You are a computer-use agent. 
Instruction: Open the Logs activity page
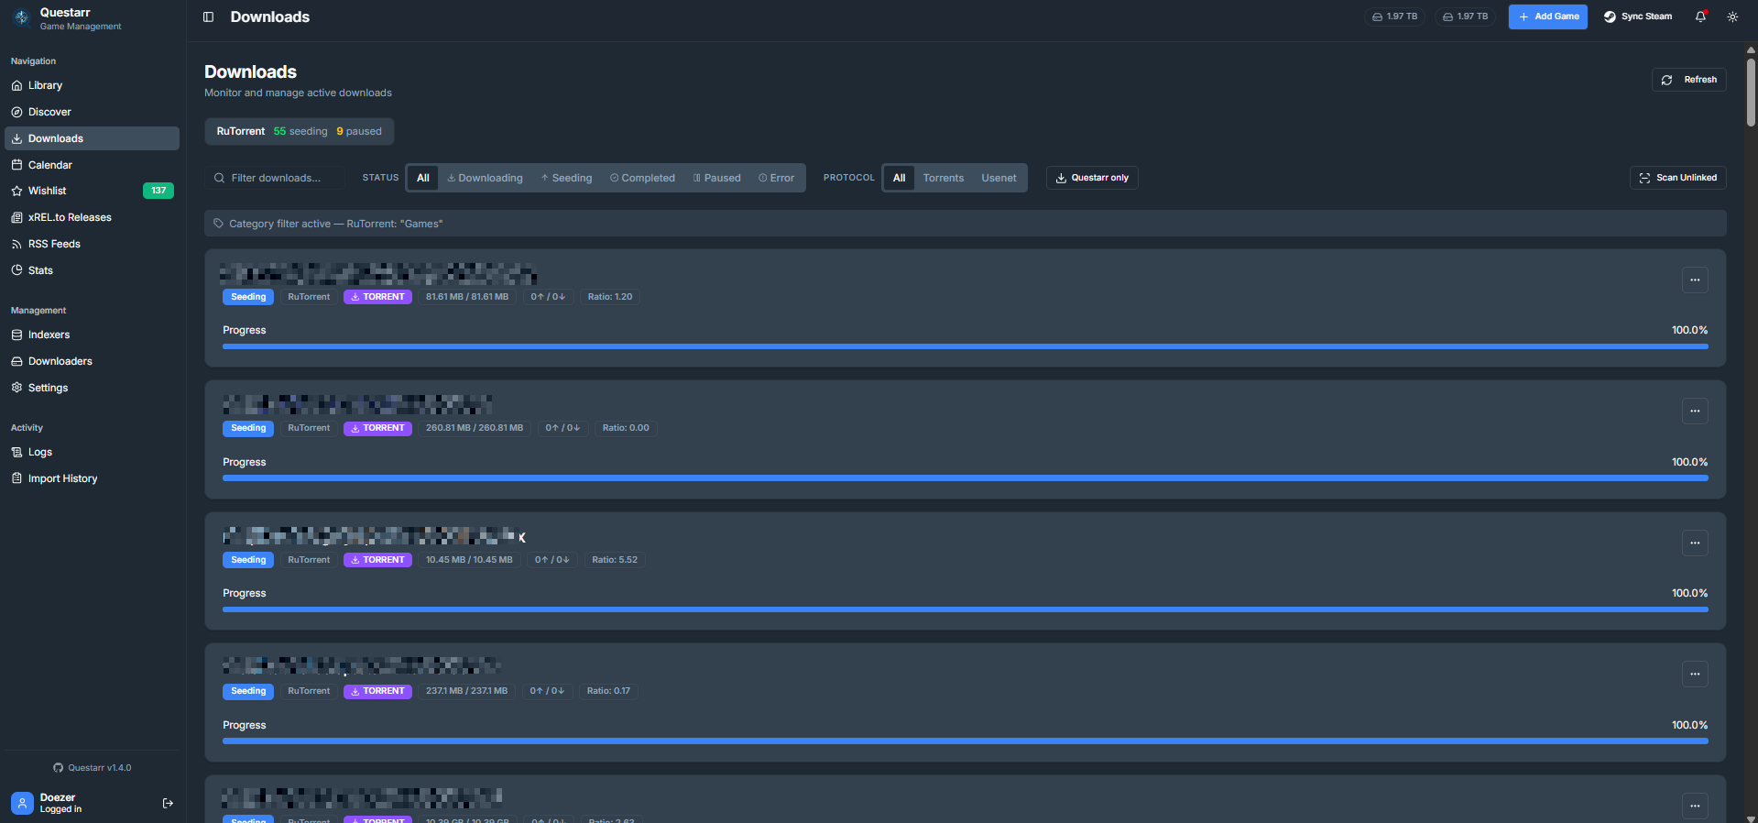point(92,452)
